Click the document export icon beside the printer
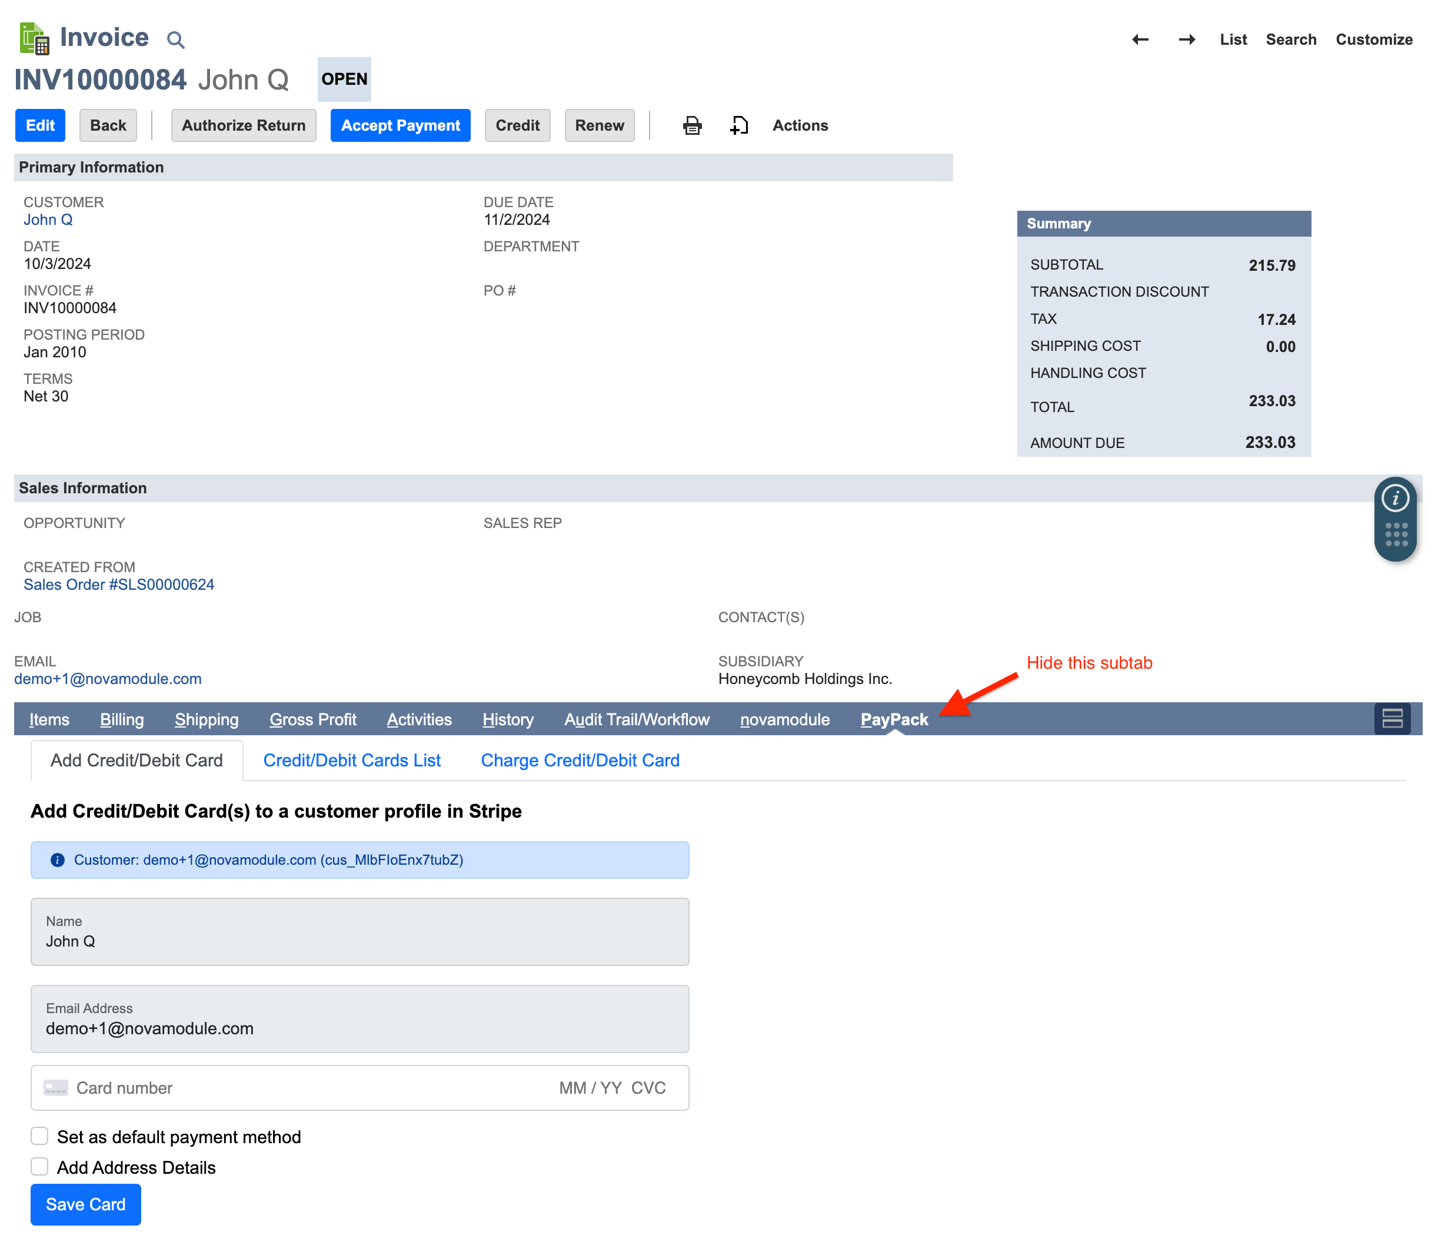Screen dimensions: 1438x1235 coord(739,125)
